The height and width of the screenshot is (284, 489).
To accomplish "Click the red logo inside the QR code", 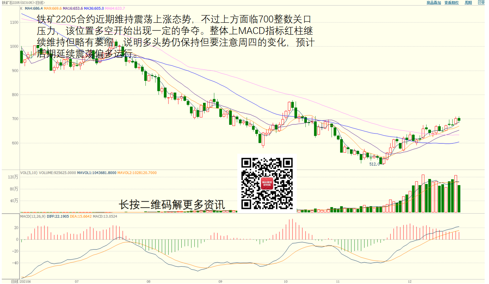I will 267,184.
